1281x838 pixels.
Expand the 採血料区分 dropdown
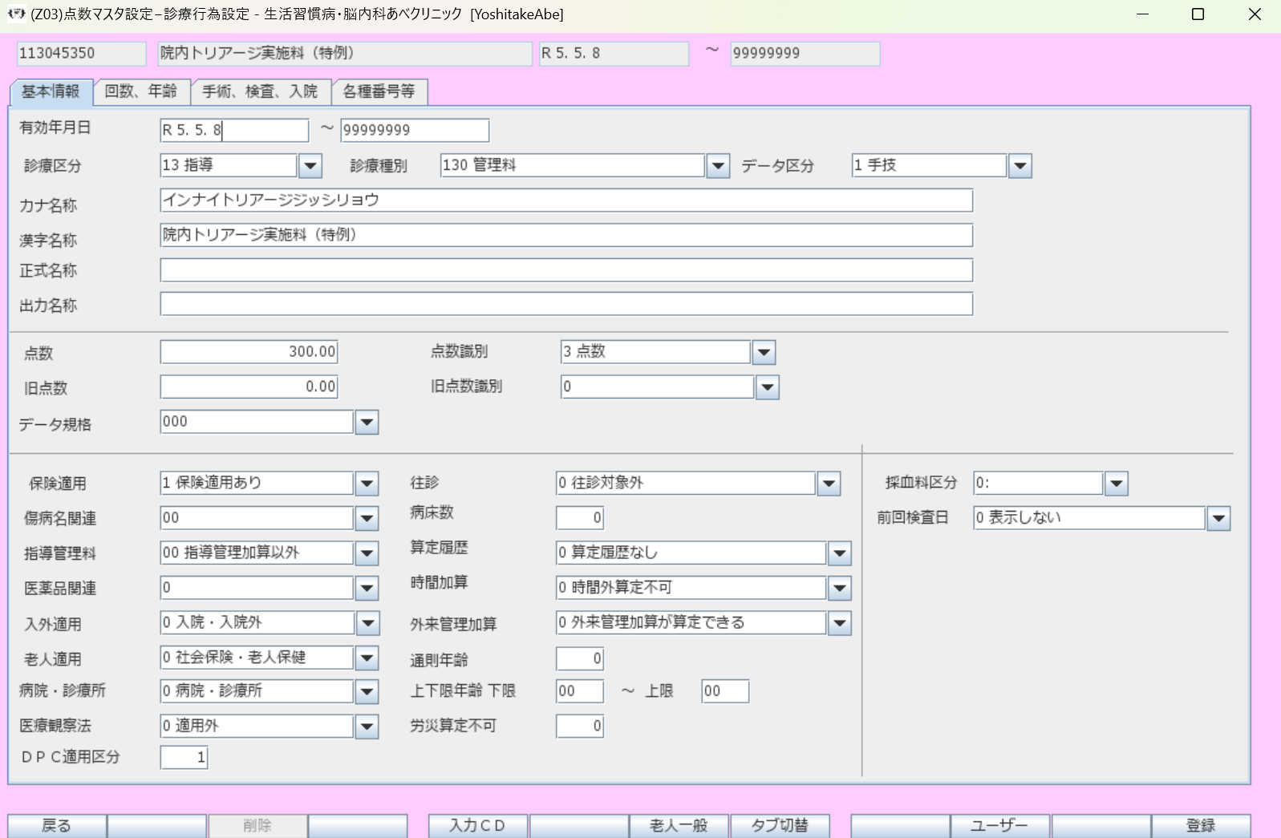coord(1116,484)
